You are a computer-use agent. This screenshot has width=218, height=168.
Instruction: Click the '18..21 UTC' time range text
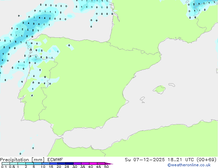[x=181, y=160]
